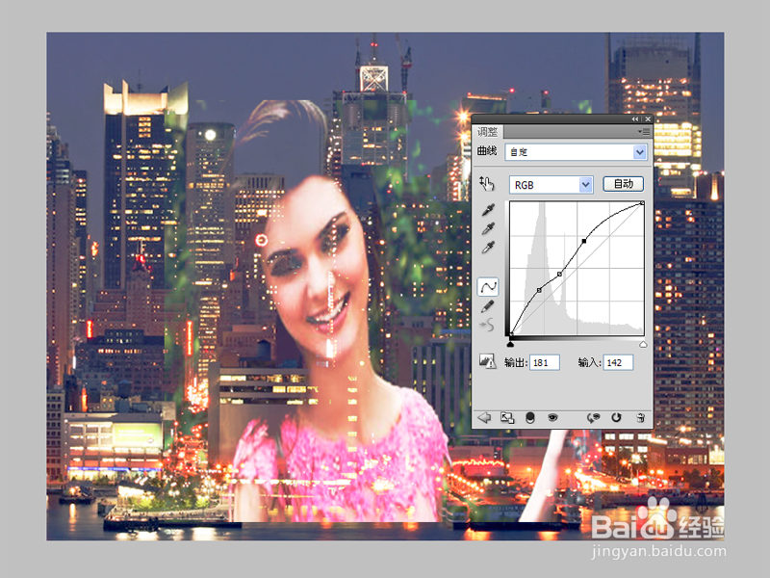The width and height of the screenshot is (770, 578).
Task: Choose the pencil draw-curve tool
Action: (488, 306)
